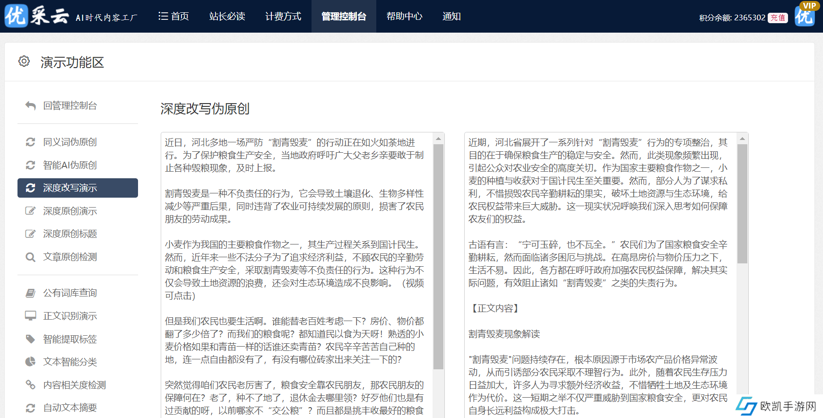Click the red 充值 button
The height and width of the screenshot is (418, 823).
(778, 18)
